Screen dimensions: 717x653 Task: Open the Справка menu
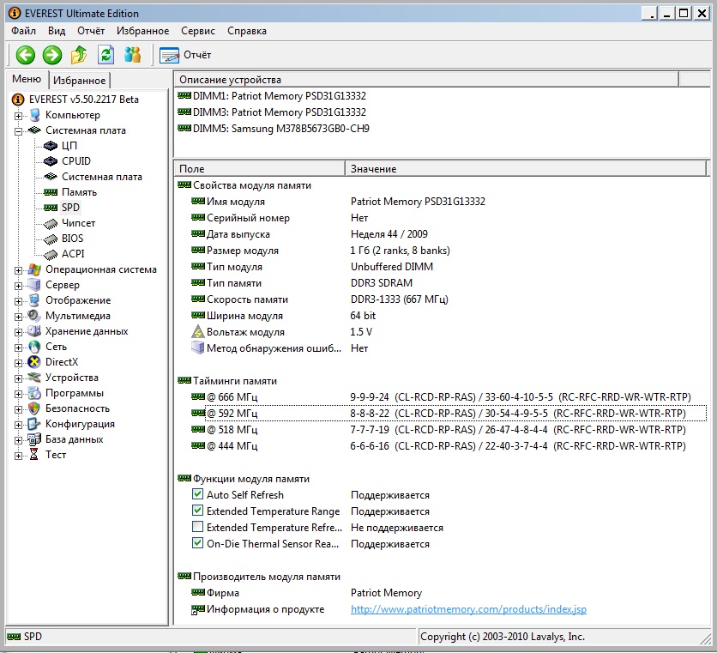point(247,31)
